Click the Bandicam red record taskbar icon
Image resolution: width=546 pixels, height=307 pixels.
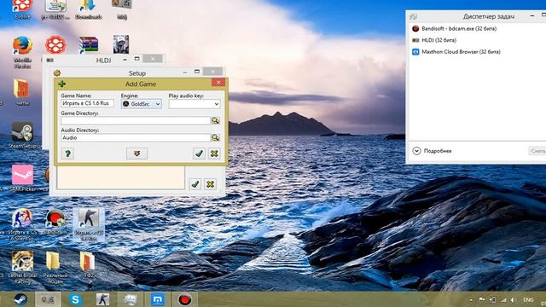point(185,299)
